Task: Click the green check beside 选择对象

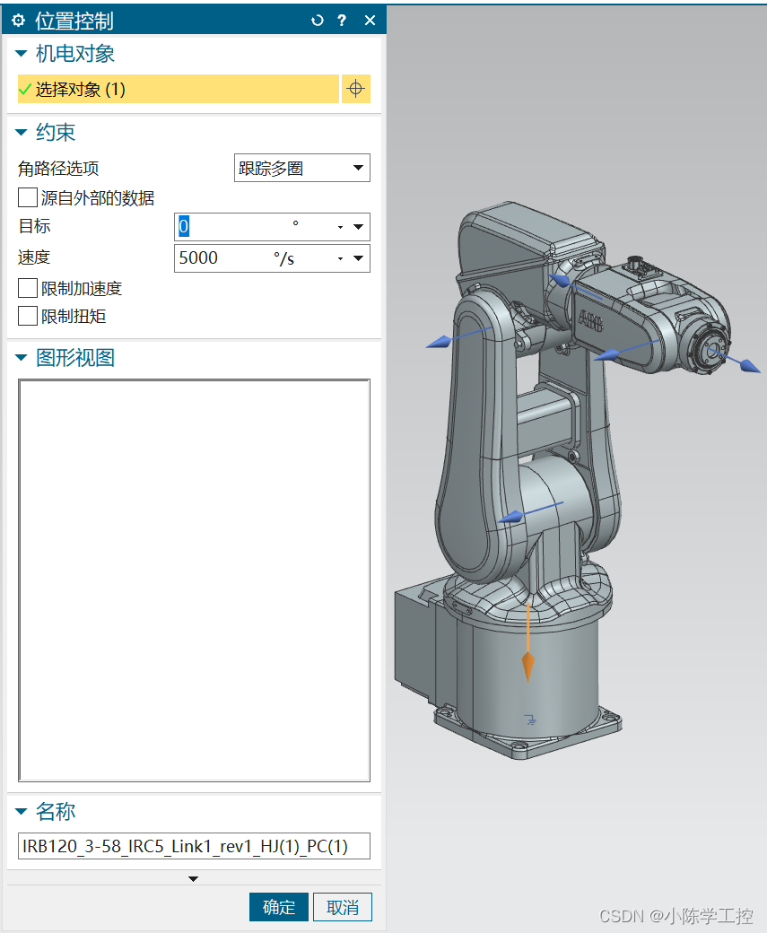Action: pos(24,89)
